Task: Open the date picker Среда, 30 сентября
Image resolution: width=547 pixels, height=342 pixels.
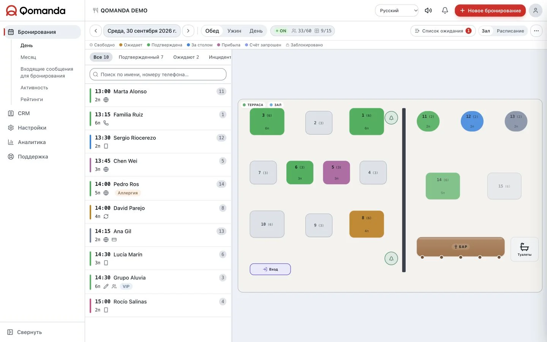Action: click(142, 31)
